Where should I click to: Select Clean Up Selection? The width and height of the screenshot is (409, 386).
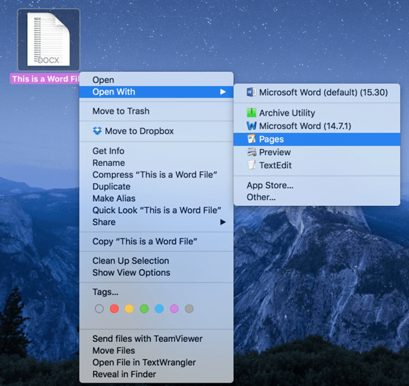156,261
